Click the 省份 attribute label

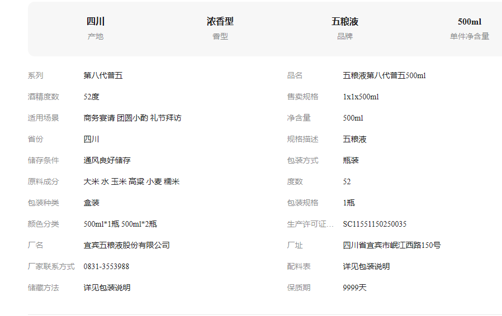point(35,139)
